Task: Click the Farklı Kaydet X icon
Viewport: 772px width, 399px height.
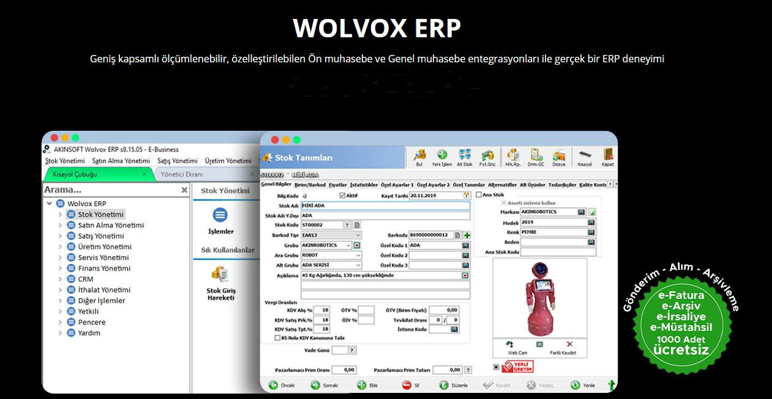Action: (570, 345)
